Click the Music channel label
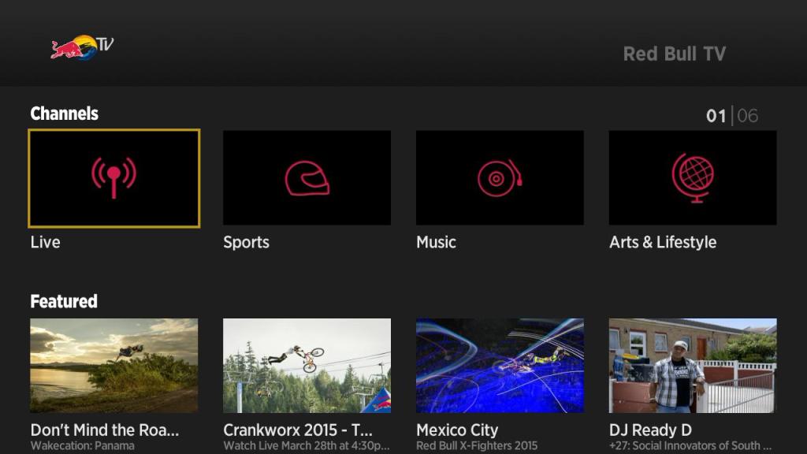 coord(435,242)
